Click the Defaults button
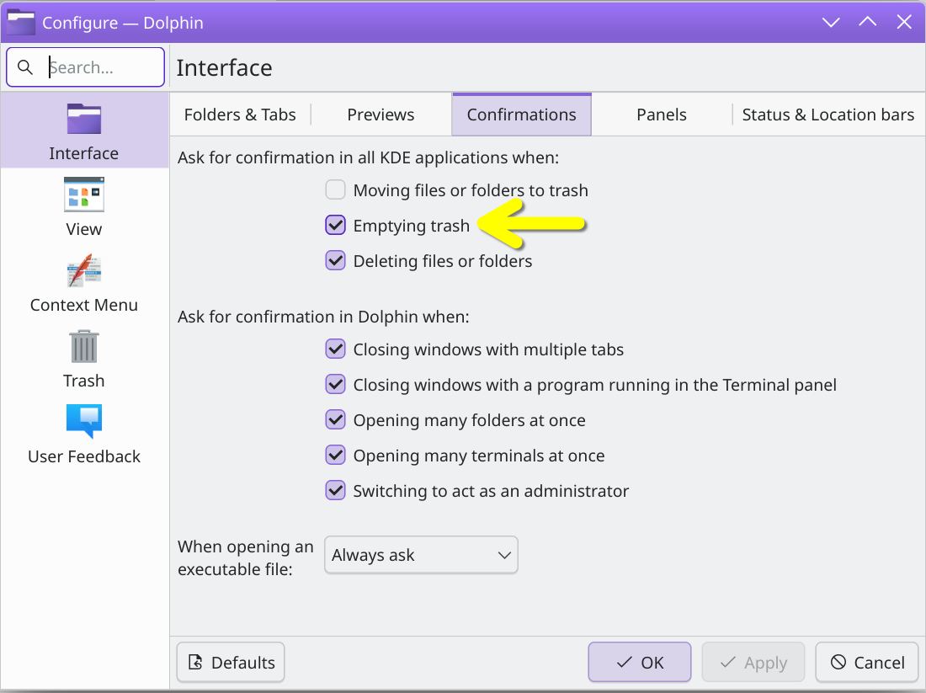This screenshot has height=693, width=926. click(x=231, y=663)
